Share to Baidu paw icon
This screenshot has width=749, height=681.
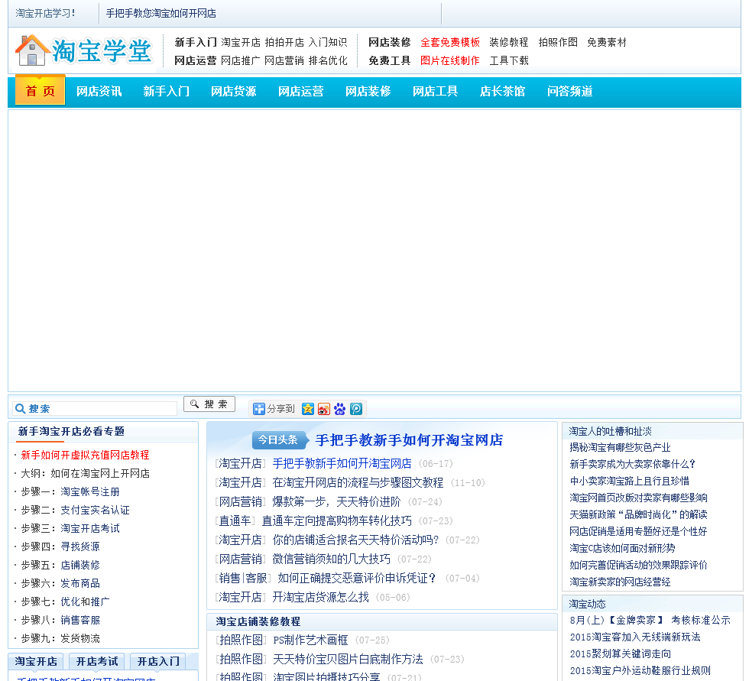(x=340, y=409)
